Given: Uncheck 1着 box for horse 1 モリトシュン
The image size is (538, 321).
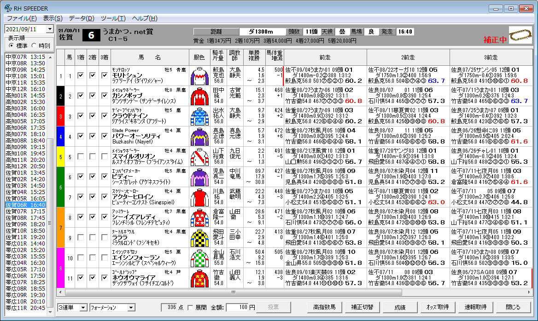Looking at the screenshot, I should click(80, 75).
